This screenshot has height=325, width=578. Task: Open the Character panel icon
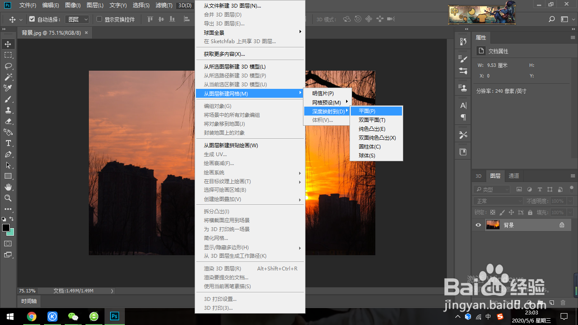tap(463, 105)
